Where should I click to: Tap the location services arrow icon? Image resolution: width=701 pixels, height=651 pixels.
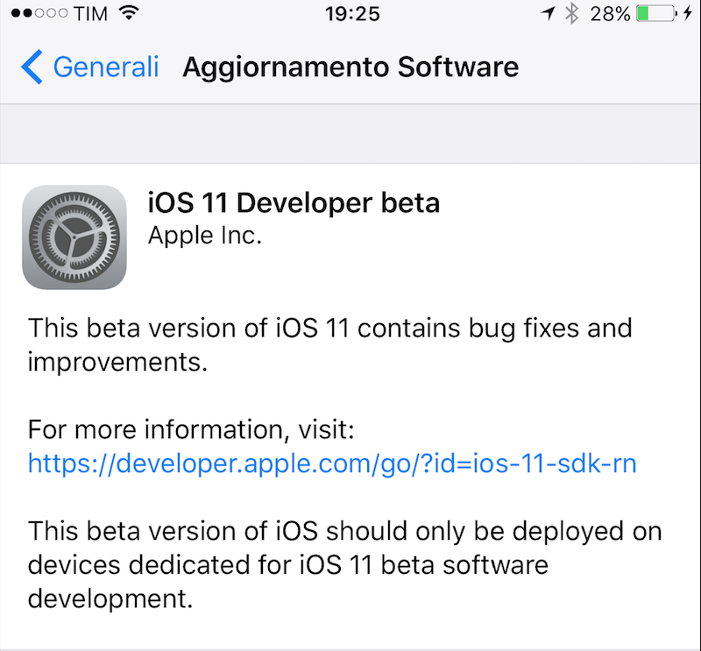coord(548,14)
